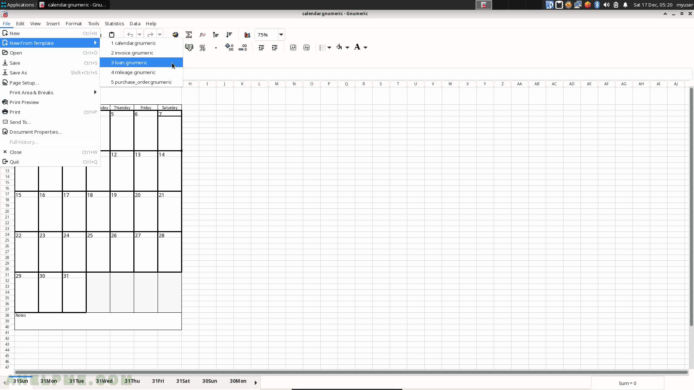Select Save As in File menu
The width and height of the screenshot is (694, 390).
(50, 73)
